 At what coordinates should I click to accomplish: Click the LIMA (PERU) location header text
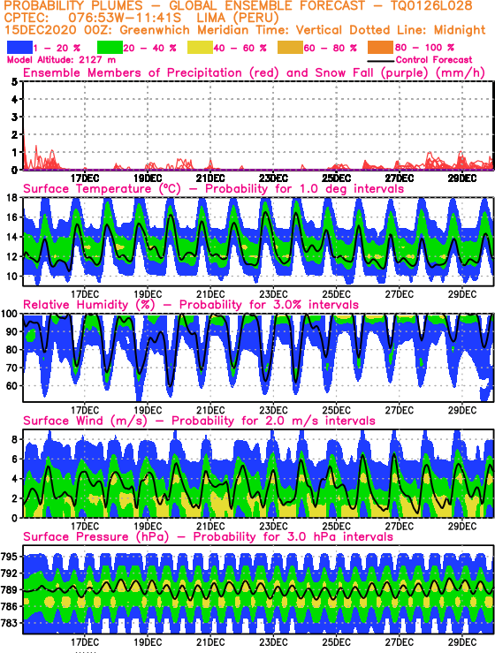point(233,19)
